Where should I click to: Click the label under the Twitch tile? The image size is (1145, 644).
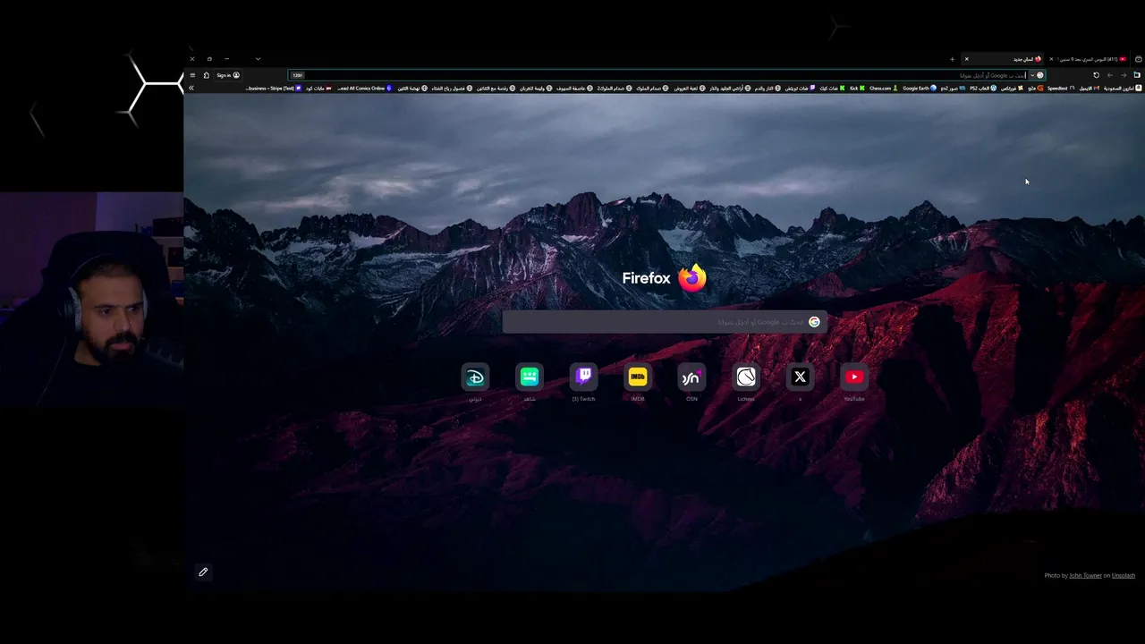(x=583, y=399)
